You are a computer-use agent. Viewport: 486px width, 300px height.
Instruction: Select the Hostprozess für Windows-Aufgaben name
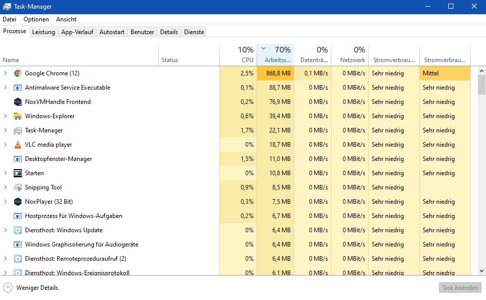click(x=73, y=216)
